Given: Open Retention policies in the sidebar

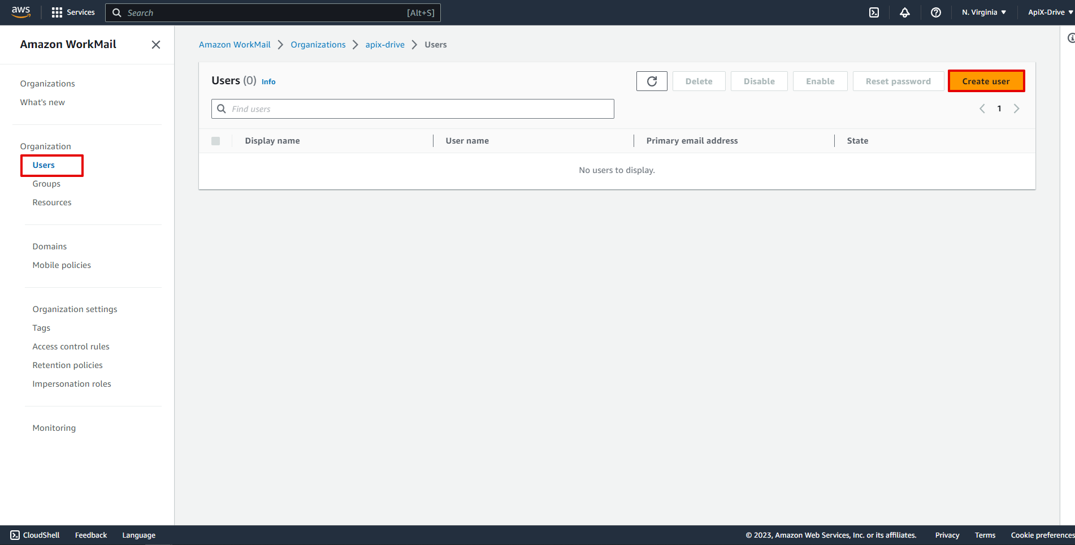Looking at the screenshot, I should coord(67,365).
